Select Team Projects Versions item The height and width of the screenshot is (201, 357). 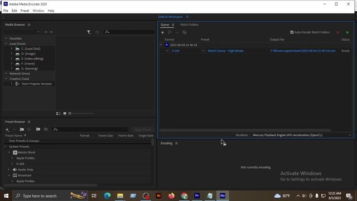tap(36, 84)
